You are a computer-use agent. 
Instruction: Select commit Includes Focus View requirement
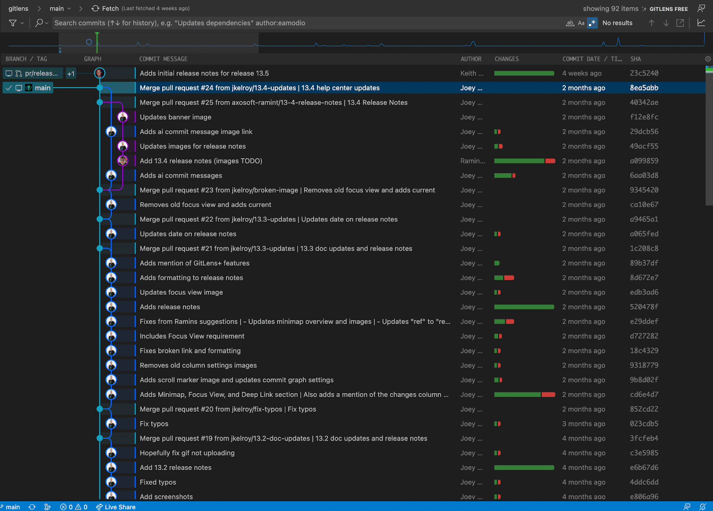pyautogui.click(x=192, y=336)
